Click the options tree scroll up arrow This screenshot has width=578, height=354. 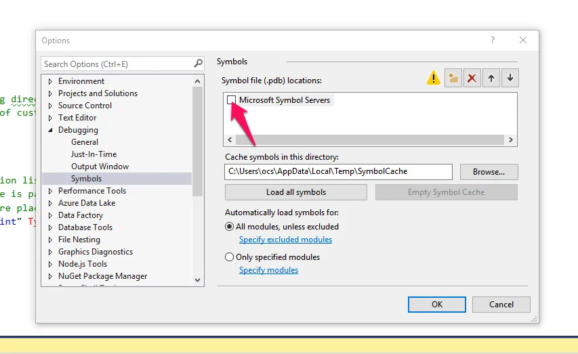pos(198,81)
